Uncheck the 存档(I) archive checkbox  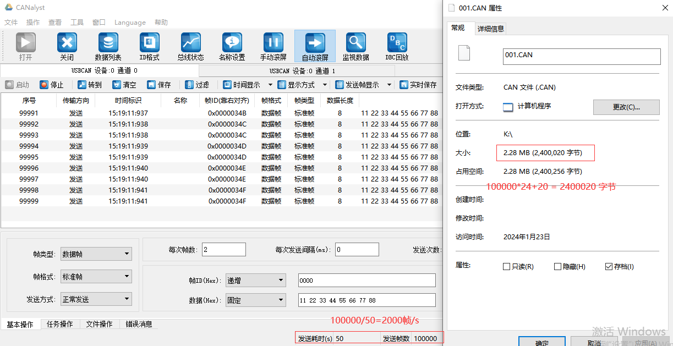pos(609,267)
